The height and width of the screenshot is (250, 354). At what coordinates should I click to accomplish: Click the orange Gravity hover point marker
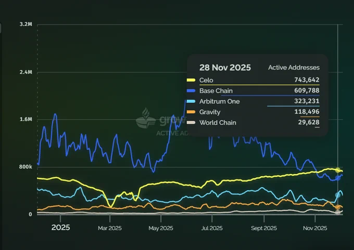[x=338, y=207]
